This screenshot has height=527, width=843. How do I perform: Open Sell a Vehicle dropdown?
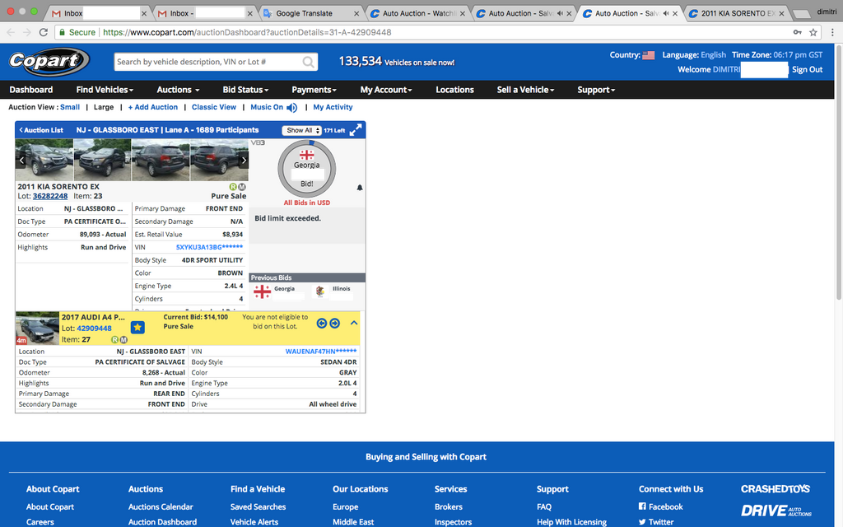(525, 90)
